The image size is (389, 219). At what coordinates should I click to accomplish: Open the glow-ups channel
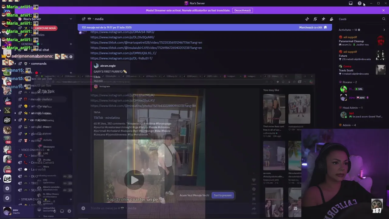click(45, 134)
